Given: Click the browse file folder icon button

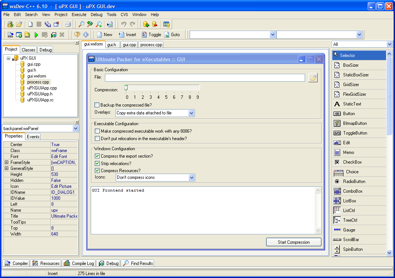Looking at the screenshot, I should (313, 78).
